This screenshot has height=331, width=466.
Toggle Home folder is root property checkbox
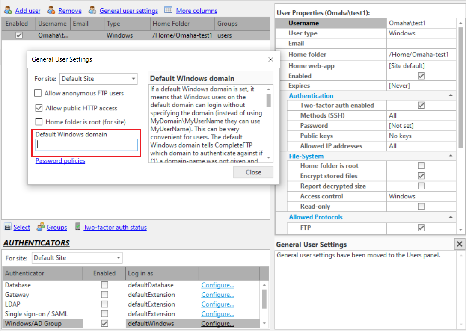[421, 165]
